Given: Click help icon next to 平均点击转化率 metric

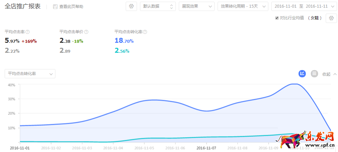Looking at the screenshot, I should pyautogui.click(x=145, y=32).
